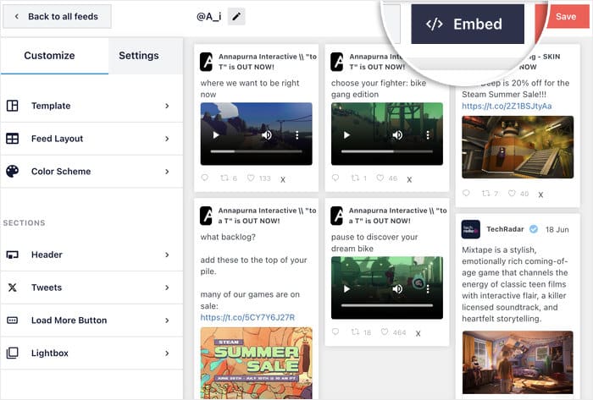Play the 'pause to discover your dream bike' video
Image resolution: width=593 pixels, height=400 pixels.
tap(346, 289)
